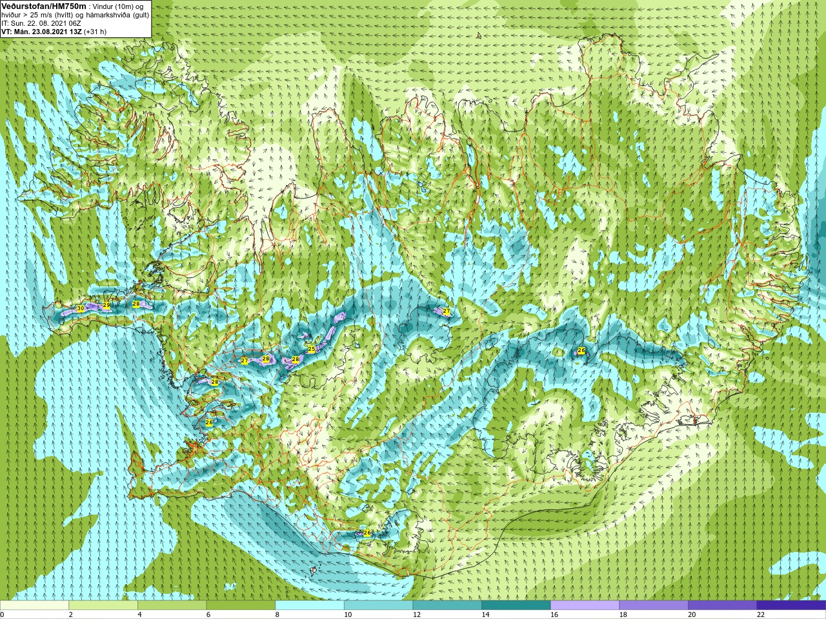
Task: Pick the above-22 m/s dark indigo legend swatch
Action: point(791,605)
